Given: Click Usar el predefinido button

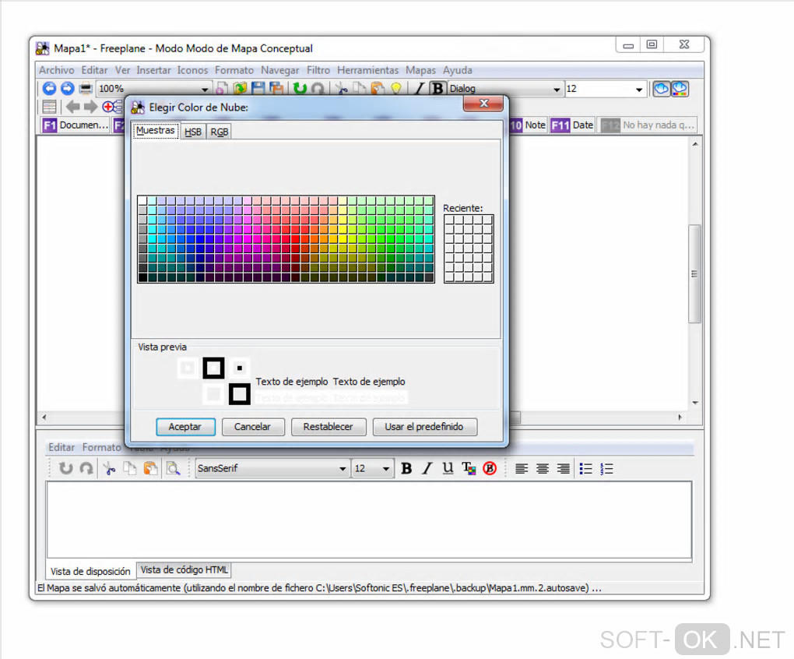Looking at the screenshot, I should 424,427.
